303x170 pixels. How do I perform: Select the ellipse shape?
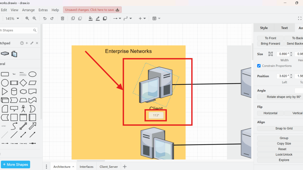[33, 74]
